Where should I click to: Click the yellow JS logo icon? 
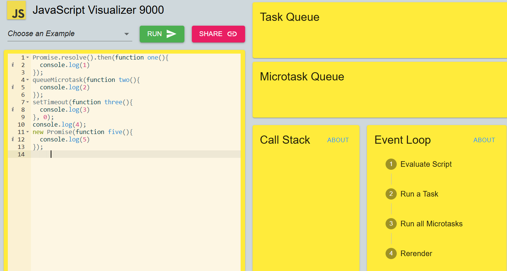pos(16,10)
